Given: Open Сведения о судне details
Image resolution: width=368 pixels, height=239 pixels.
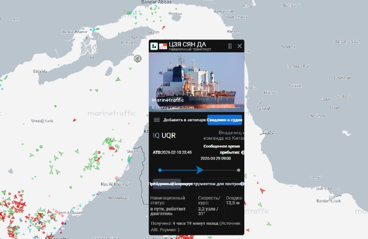Looking at the screenshot, I should click(224, 120).
